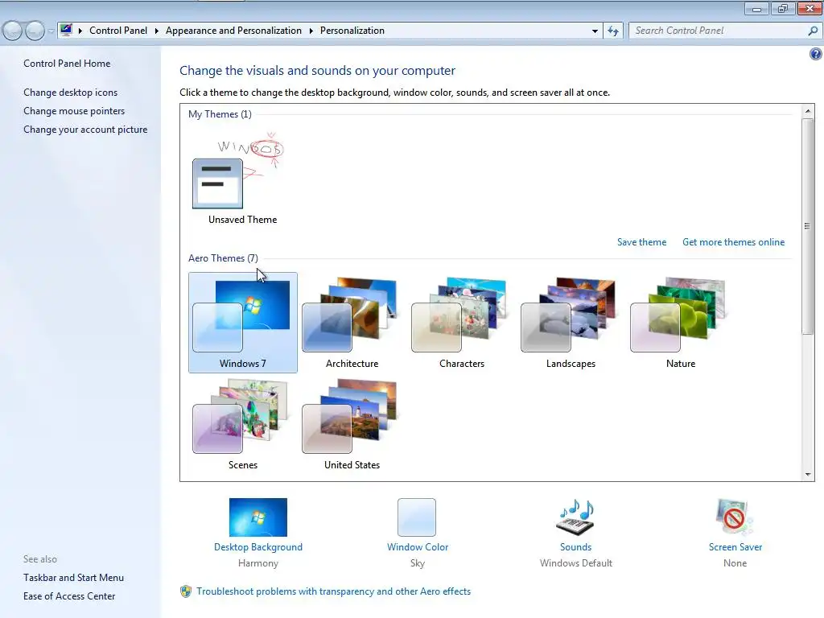This screenshot has width=824, height=618.
Task: Open Troubleshoot problems with transparency link
Action: coord(333,591)
